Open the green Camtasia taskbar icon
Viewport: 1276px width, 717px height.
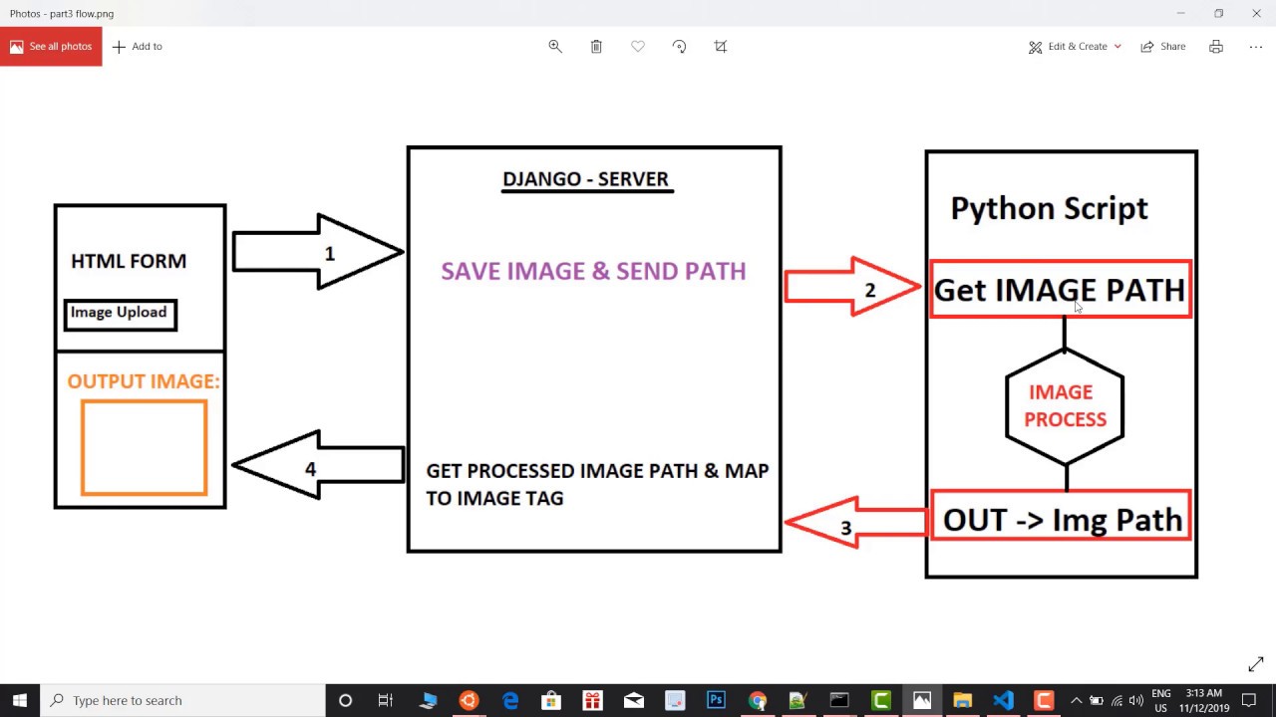point(880,700)
